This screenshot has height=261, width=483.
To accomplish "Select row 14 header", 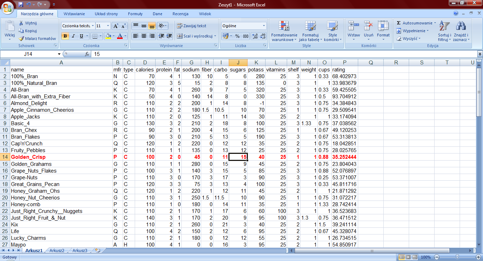I will [x=5, y=157].
